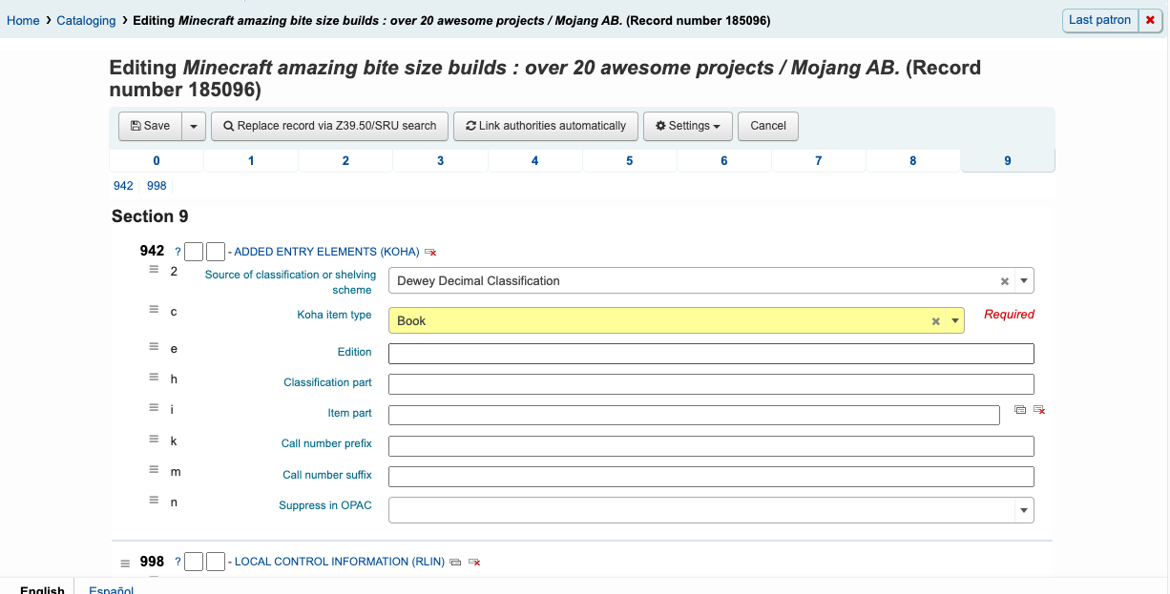Click into the Edition field
This screenshot has width=1170, height=594.
[711, 354]
